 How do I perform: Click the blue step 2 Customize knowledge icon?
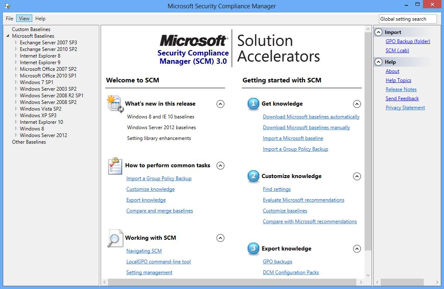(x=253, y=176)
